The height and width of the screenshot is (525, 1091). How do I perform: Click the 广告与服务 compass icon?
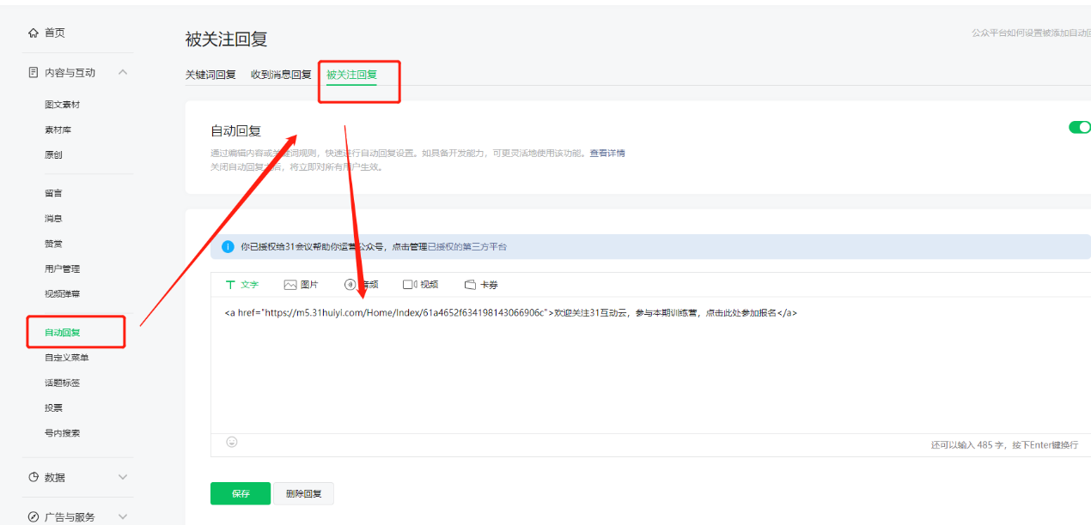(34, 516)
